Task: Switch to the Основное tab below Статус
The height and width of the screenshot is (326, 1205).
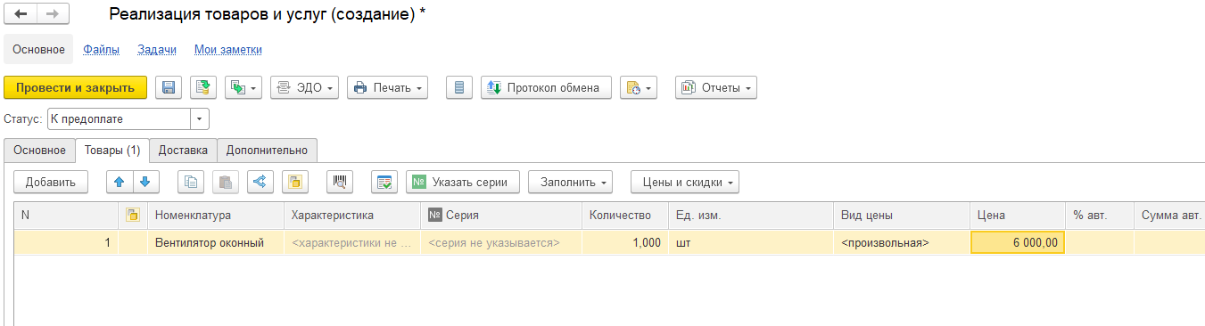Action: 39,151
